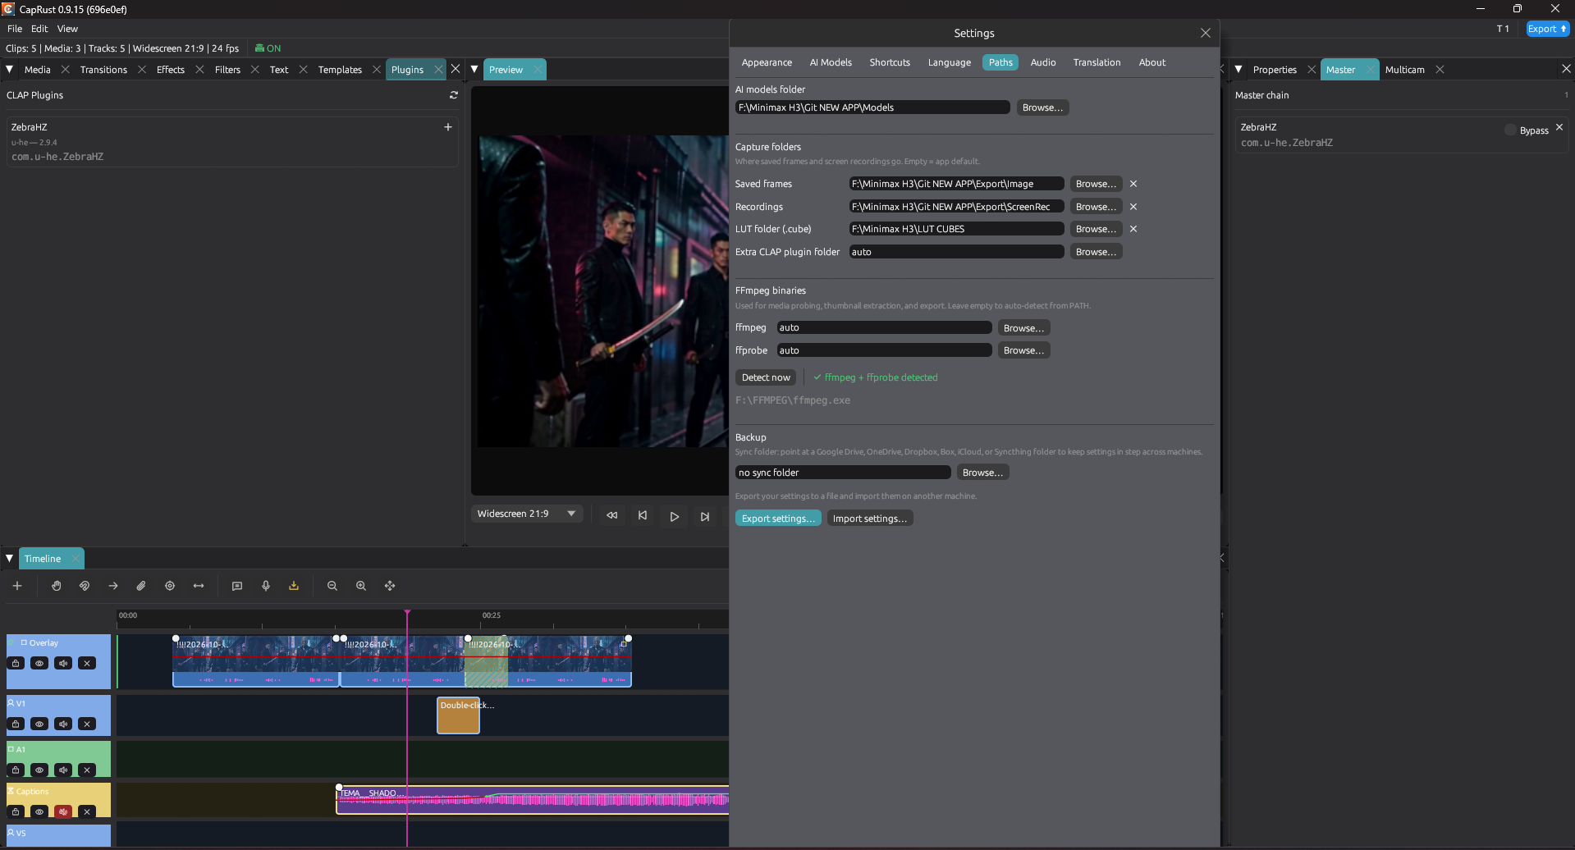This screenshot has height=850, width=1575.
Task: Click the yellow download icon in timeline toolbar
Action: click(294, 586)
